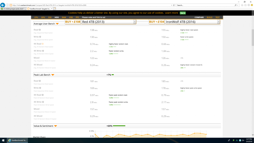
Task: Click the BUY £108 button
Action: [73, 22]
